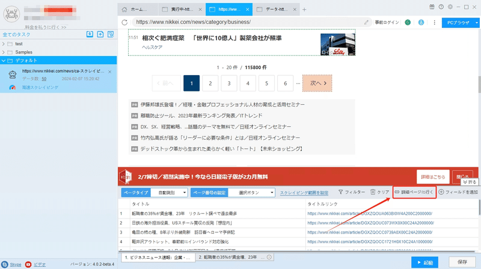Close the nikkei task item with X
481x269 pixels.
point(110,72)
